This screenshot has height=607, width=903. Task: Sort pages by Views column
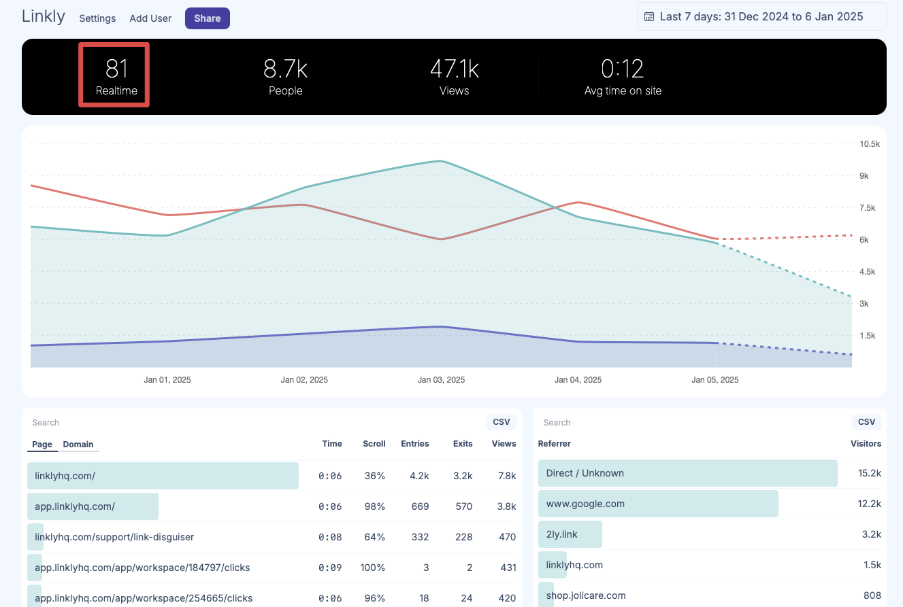[504, 444]
